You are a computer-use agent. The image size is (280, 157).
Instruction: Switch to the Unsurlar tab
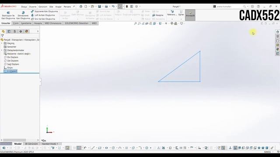coord(6,23)
